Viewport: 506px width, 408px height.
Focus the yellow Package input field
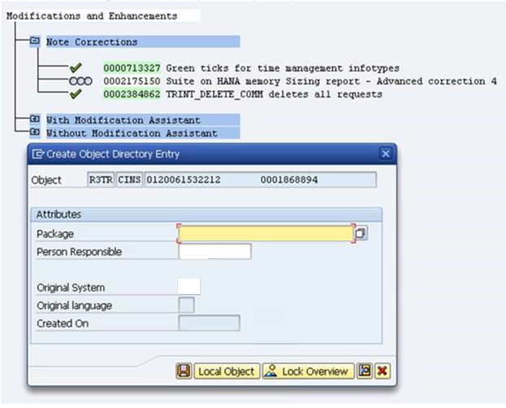click(266, 233)
